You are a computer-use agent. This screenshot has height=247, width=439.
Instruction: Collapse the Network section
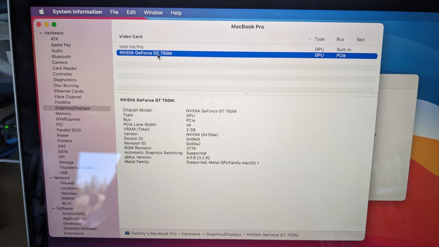51,178
